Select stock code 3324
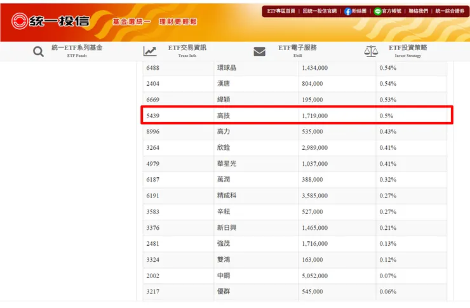This screenshot has width=470, height=308. (152, 260)
